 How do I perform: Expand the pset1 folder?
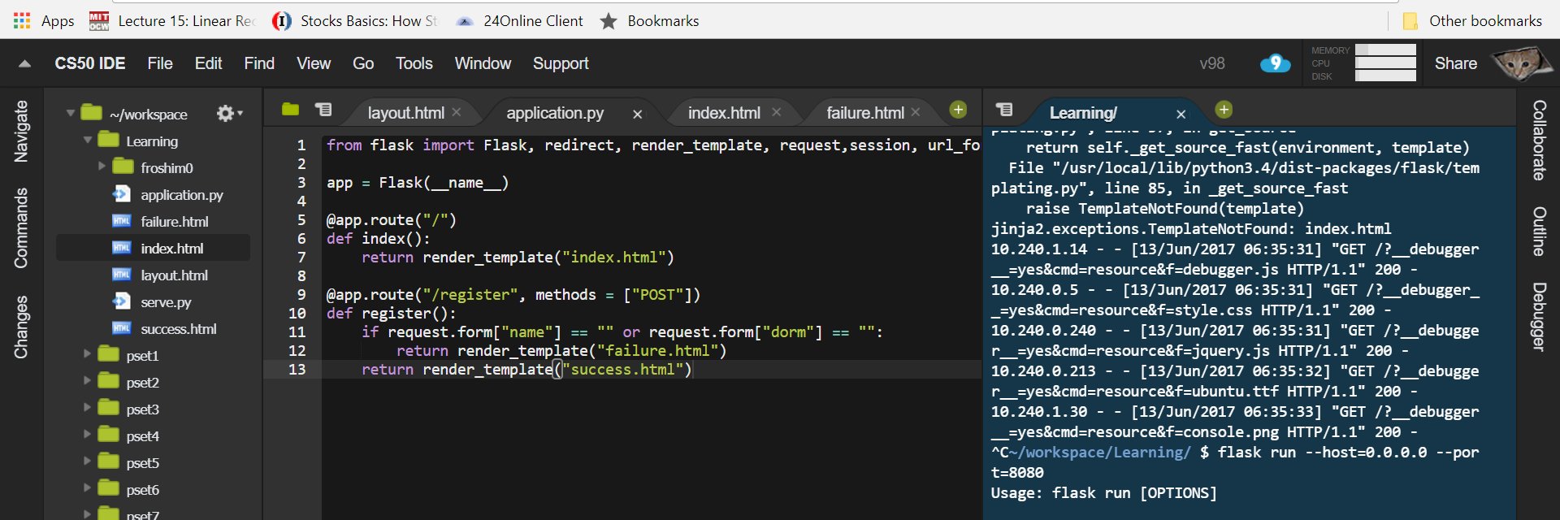(x=87, y=354)
